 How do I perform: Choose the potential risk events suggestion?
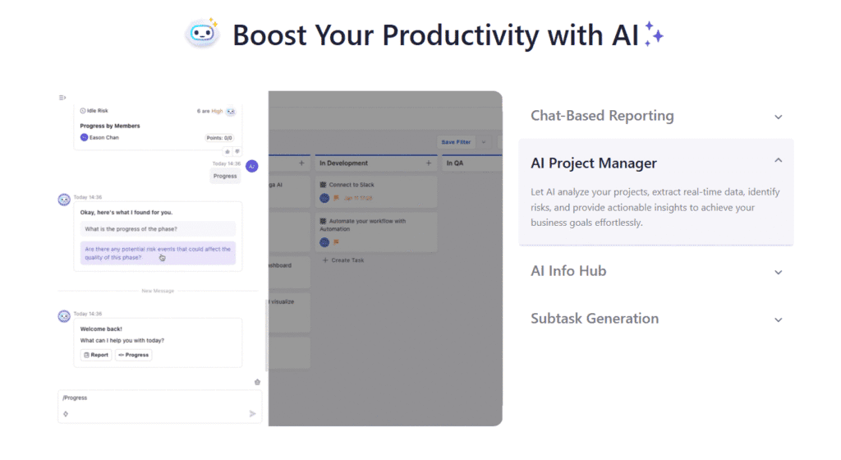tap(158, 253)
